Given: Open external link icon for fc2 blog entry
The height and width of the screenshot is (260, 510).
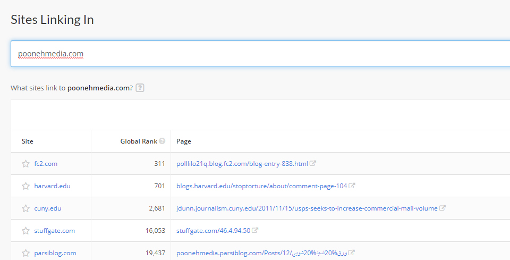Looking at the screenshot, I should point(312,163).
